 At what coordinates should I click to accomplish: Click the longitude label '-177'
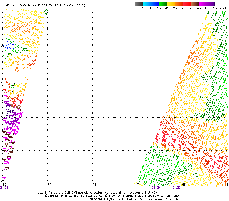pos(47,185)
